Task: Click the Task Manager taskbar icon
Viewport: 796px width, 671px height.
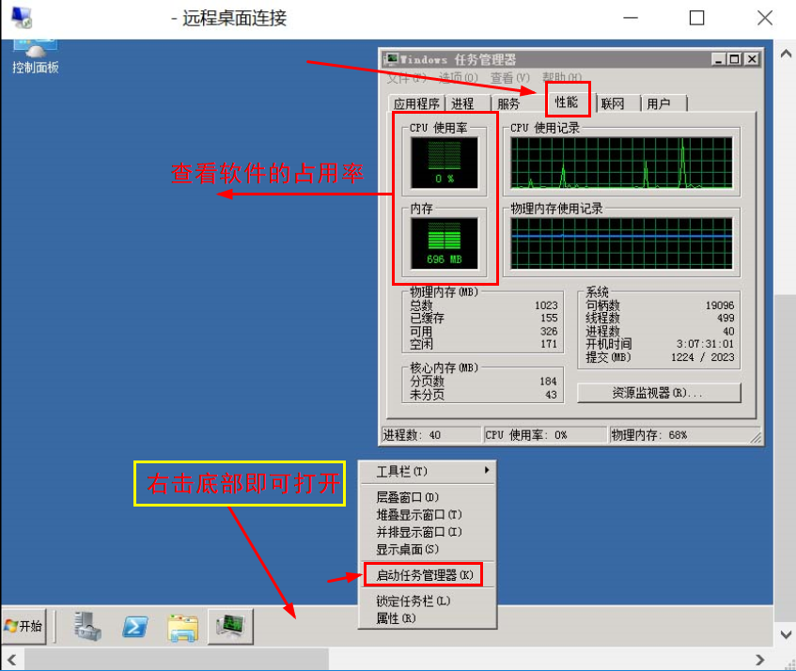Action: click(x=230, y=627)
